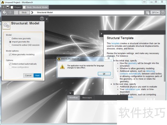Open the calculation type link
This screenshot has width=167, height=125.
click(132, 89)
